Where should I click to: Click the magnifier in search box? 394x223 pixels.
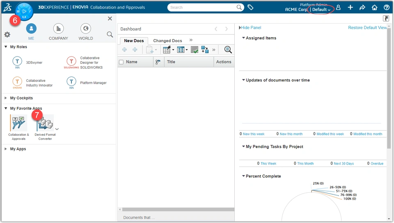click(x=239, y=7)
